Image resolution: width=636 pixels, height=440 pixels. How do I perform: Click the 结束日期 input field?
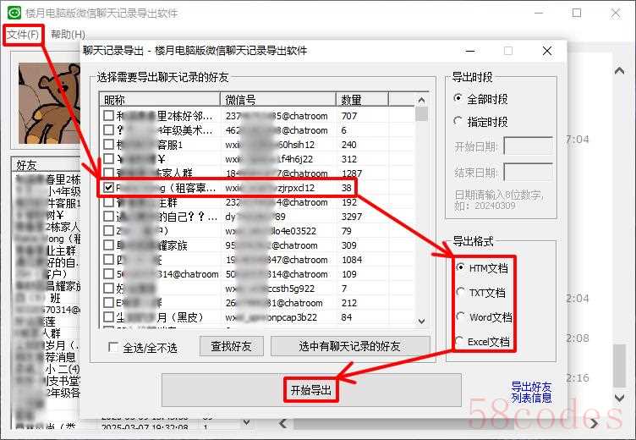pos(528,173)
